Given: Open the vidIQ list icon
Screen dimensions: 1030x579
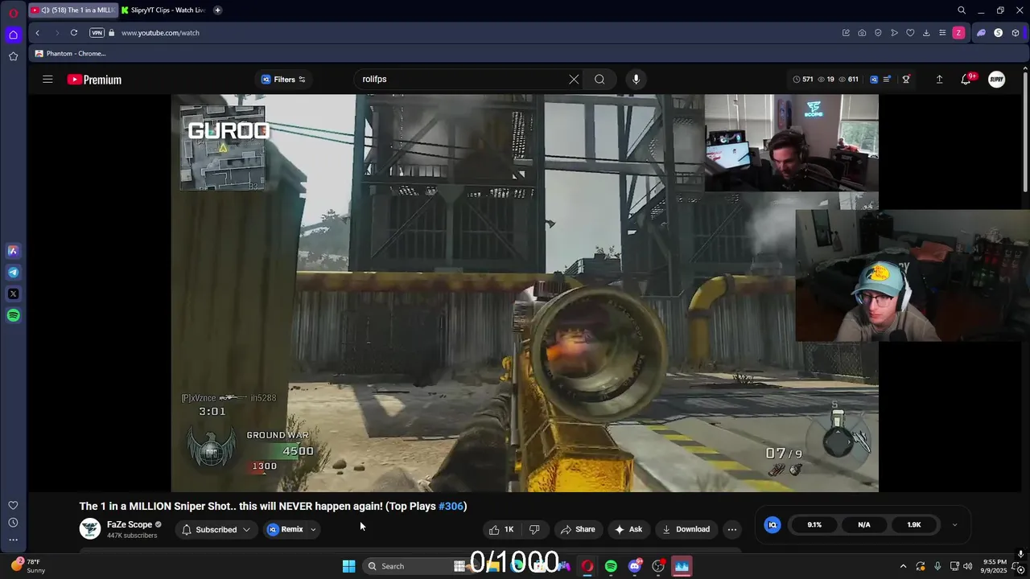Looking at the screenshot, I should tap(887, 80).
